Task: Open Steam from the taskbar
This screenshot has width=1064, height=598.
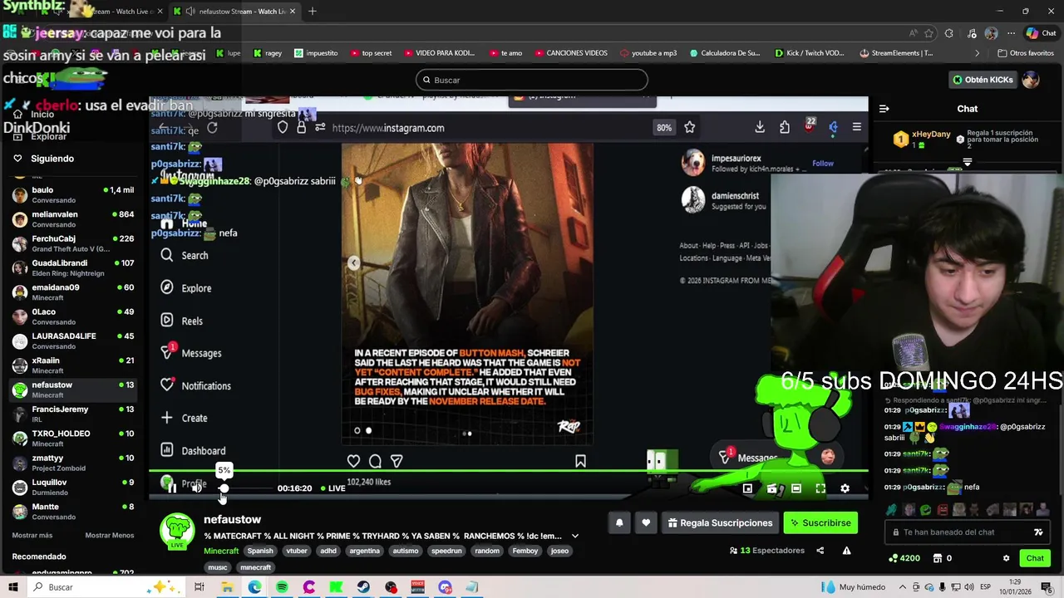Action: pos(363,587)
